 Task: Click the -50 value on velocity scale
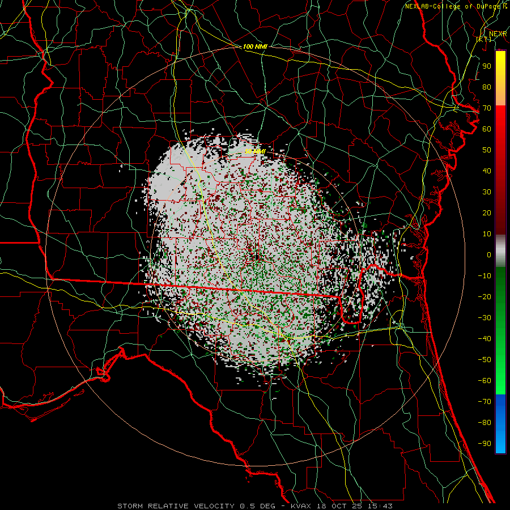point(484,360)
